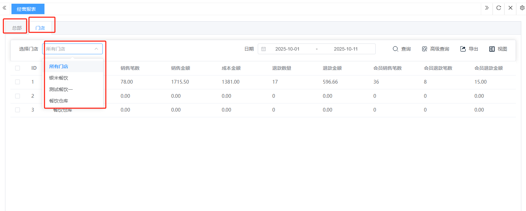Click the 导出 export icon
This screenshot has height=211, width=526.
(463, 49)
